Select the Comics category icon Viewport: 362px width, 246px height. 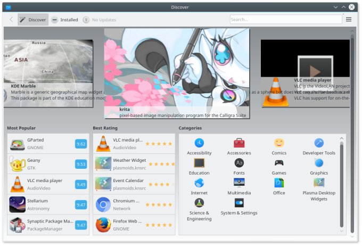click(279, 143)
